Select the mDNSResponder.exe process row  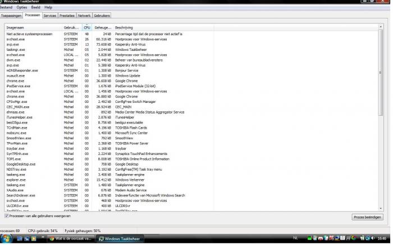coord(109,70)
